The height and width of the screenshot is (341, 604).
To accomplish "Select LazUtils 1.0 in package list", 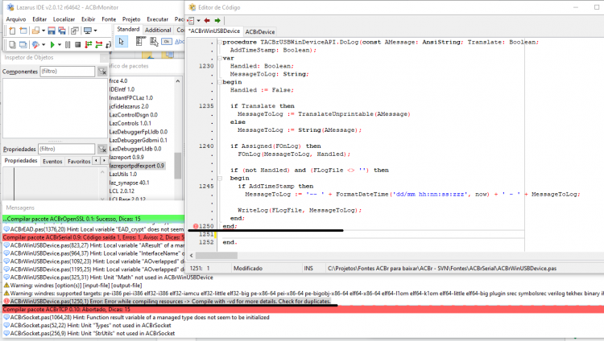I will pyautogui.click(x=123, y=175).
